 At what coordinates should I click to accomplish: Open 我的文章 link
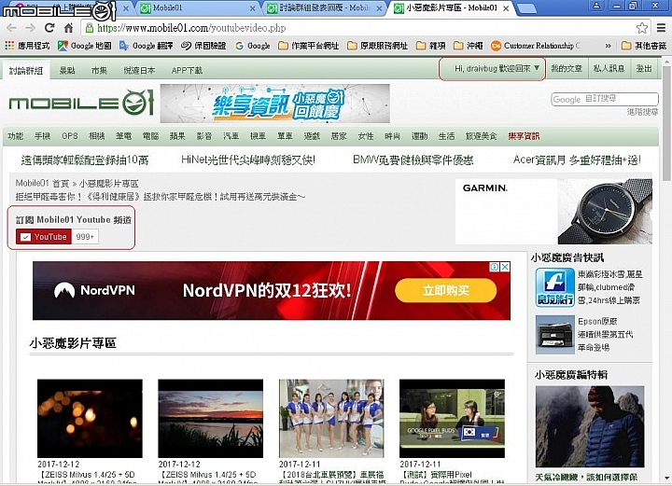567,68
